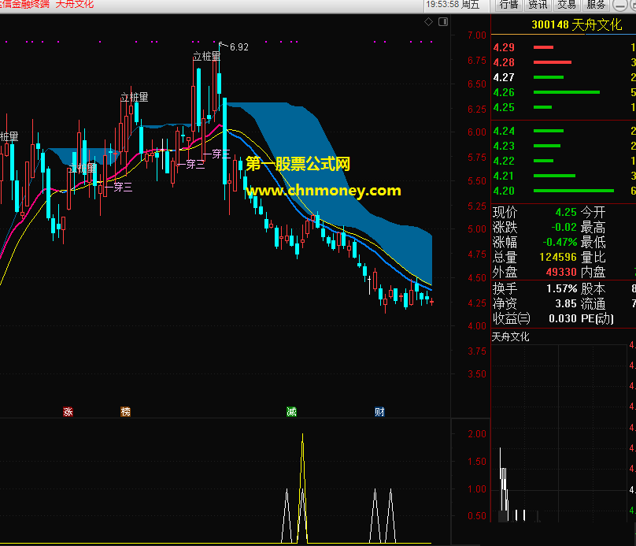
Task: Click the 榜 marker below the chart
Action: [x=126, y=411]
